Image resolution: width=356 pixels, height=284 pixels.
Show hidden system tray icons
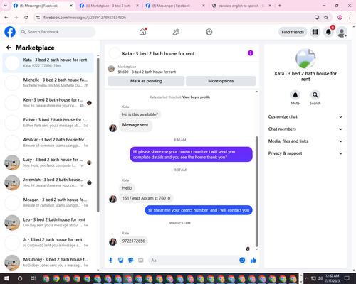(307, 278)
